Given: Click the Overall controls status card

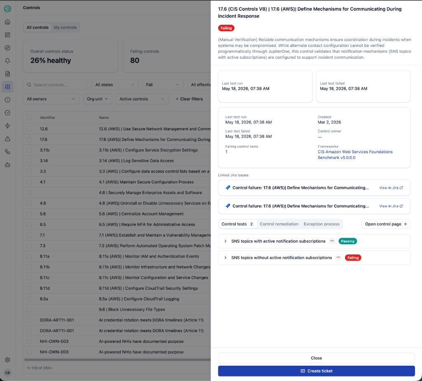Looking at the screenshot, I should (70, 56).
